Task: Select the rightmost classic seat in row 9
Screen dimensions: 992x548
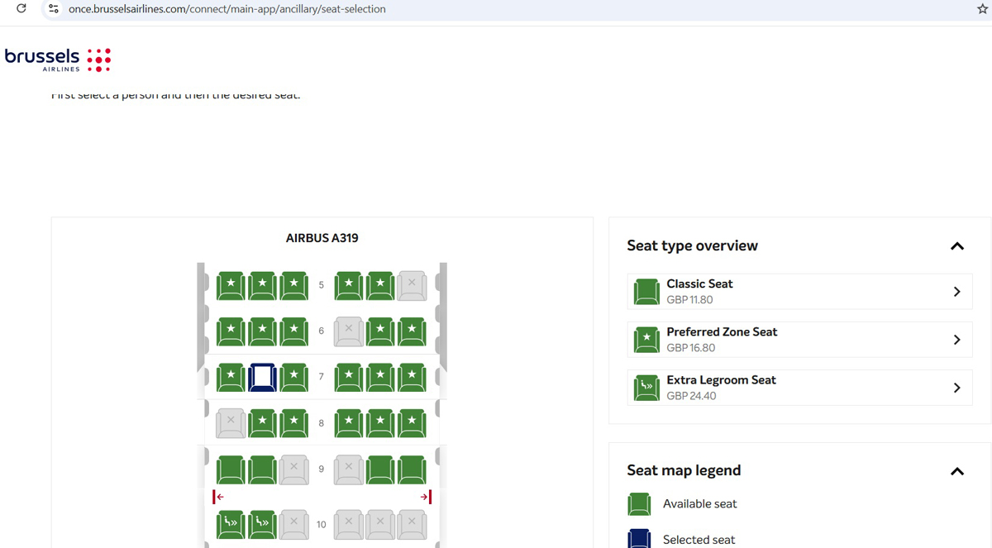Action: click(412, 469)
